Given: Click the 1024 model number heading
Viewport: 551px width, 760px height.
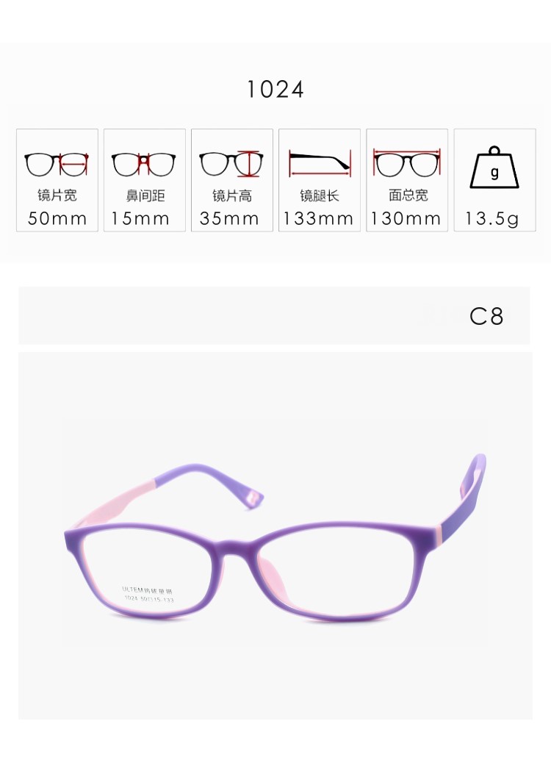Looking at the screenshot, I should tap(275, 89).
